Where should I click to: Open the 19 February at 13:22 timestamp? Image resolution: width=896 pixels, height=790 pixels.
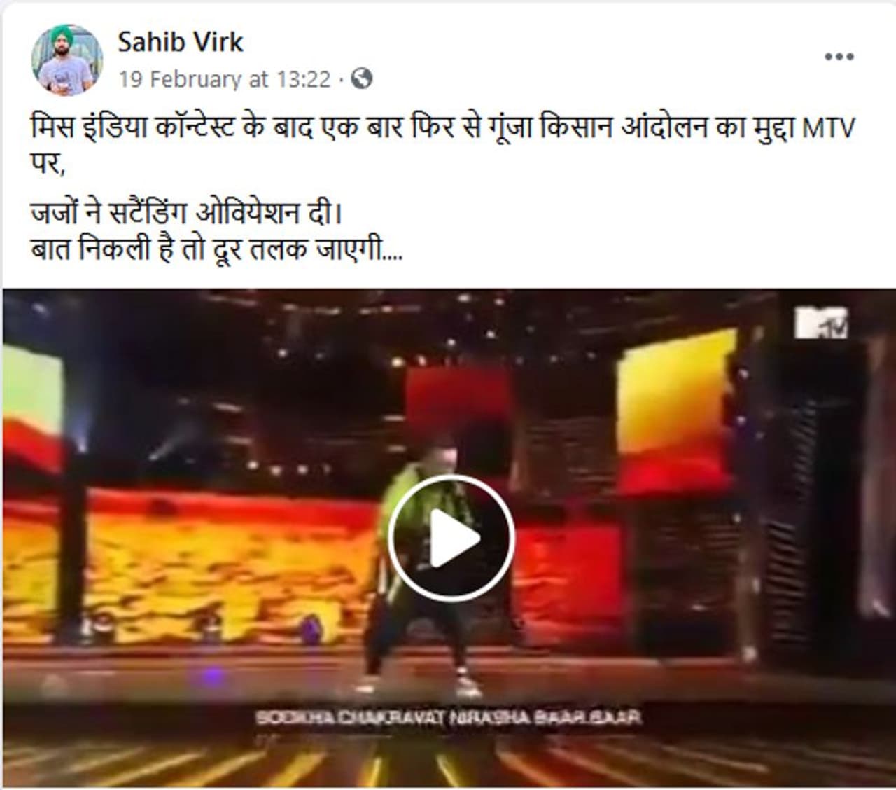pos(224,79)
